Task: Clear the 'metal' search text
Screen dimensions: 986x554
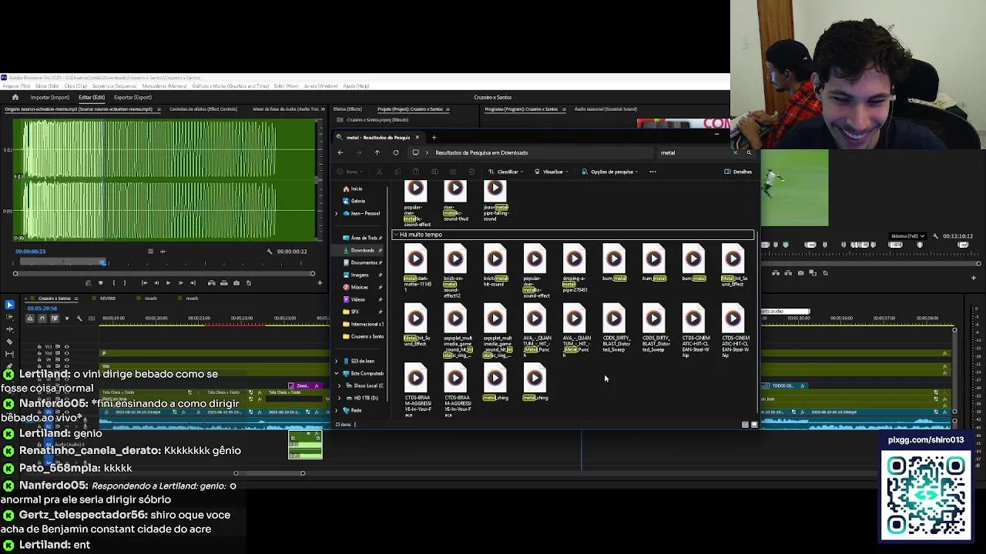Action: pyautogui.click(x=735, y=152)
